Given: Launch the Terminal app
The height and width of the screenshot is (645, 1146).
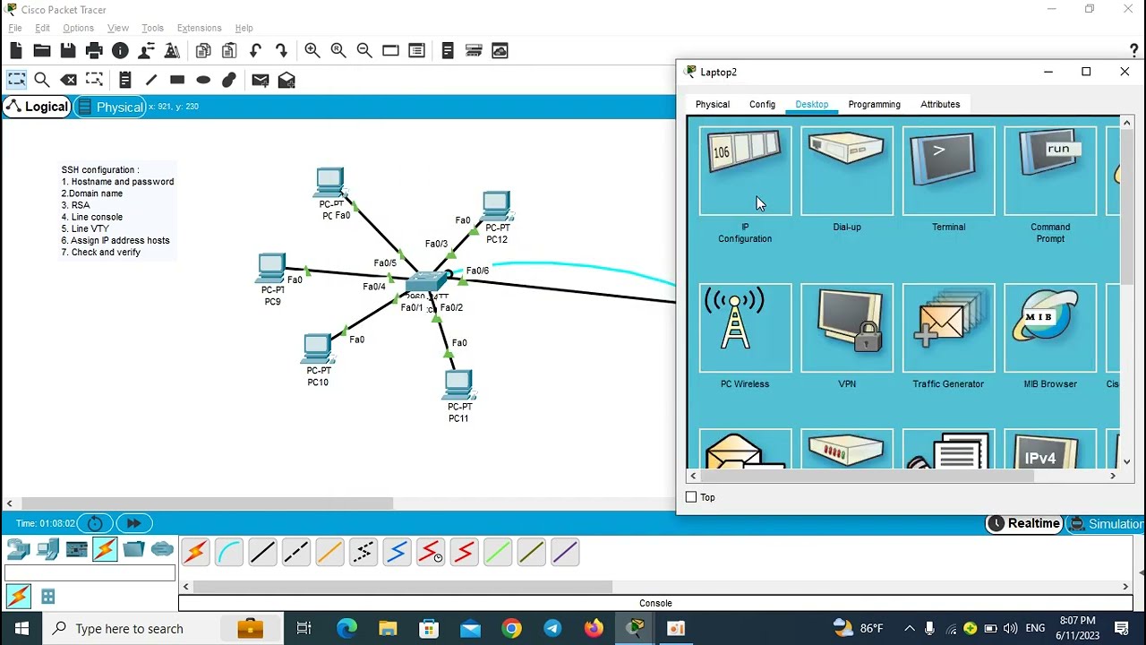Looking at the screenshot, I should coord(948,171).
